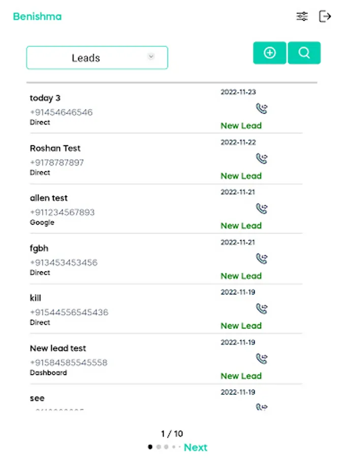Viewport: 343px width, 458px height.
Task: Click the logout icon
Action: (x=325, y=16)
